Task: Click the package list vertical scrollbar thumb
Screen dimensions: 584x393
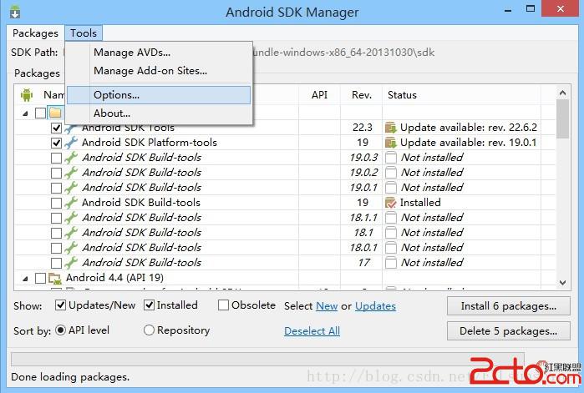Action: 563,119
